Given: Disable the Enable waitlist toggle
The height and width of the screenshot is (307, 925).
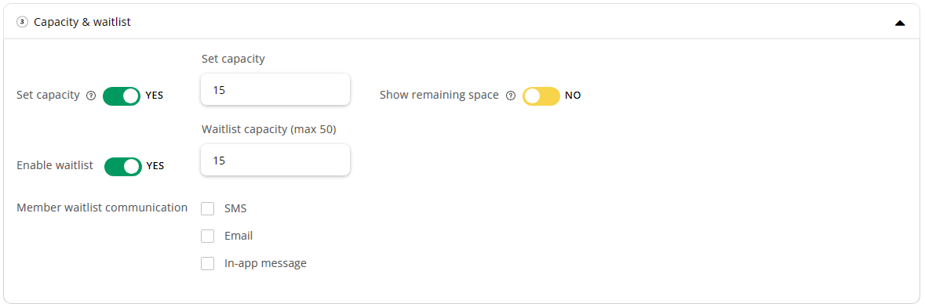Looking at the screenshot, I should (x=122, y=166).
